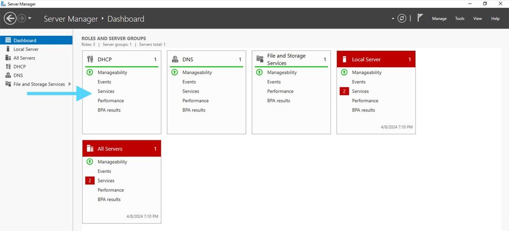This screenshot has width=509, height=231.
Task: Click DHCP manageability green status icon
Action: (90, 72)
